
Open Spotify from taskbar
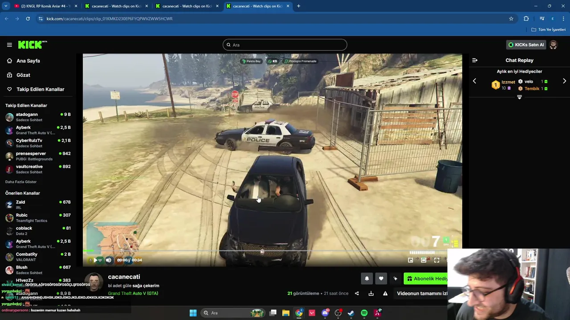pos(364,313)
